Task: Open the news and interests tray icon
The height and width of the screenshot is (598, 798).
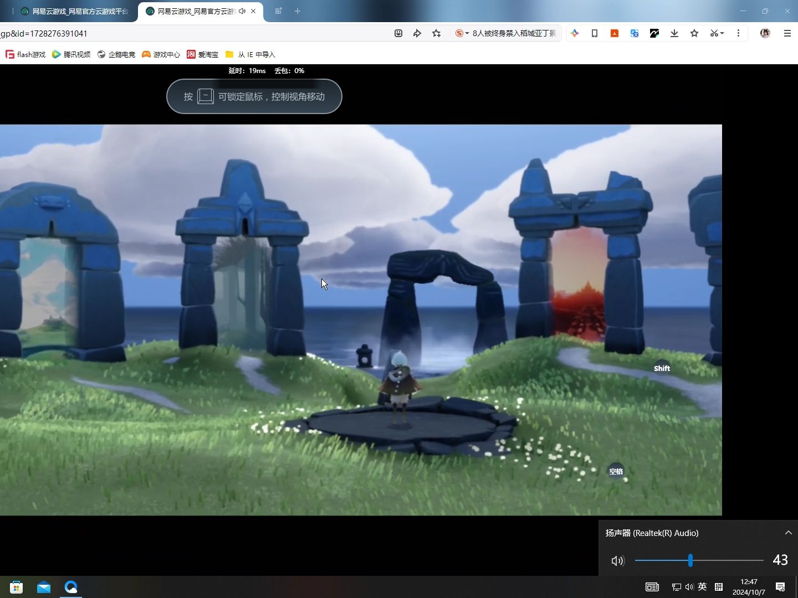Action: (x=652, y=587)
